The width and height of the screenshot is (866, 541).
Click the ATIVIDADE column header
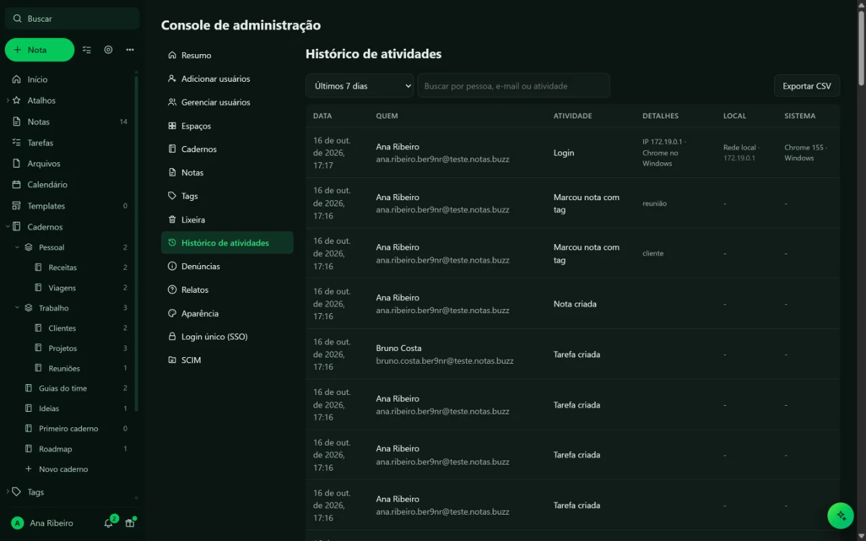tap(572, 116)
